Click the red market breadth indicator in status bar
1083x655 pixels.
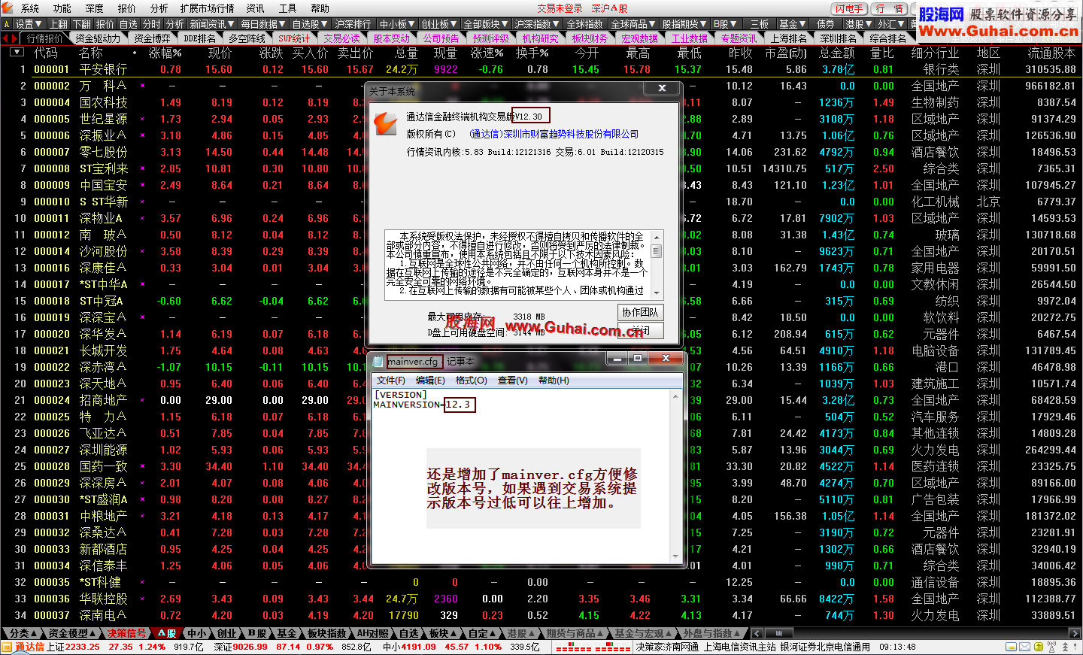593,647
